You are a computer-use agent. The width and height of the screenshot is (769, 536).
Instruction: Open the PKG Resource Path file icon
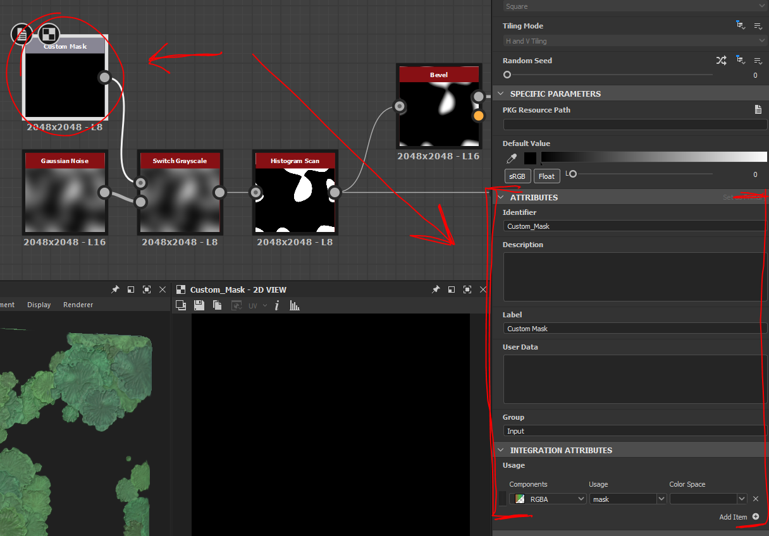click(758, 109)
